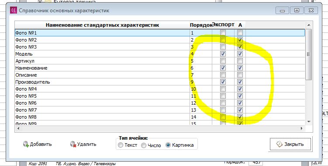
Task: Click the clock icon on Закрыть button
Action: click(279, 144)
